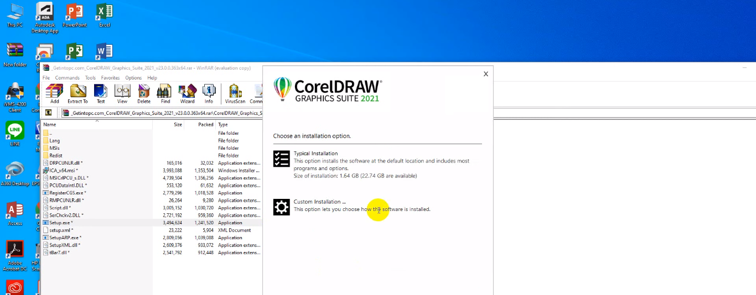756x295 pixels.
Task: Choose Typical Installation option title
Action: pos(315,154)
